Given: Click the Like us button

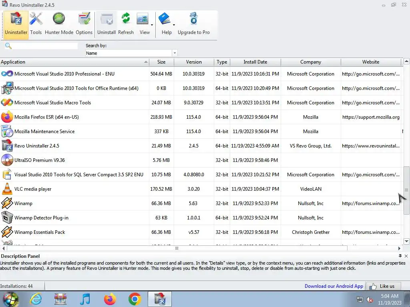Looking at the screenshot, I should 384,286.
